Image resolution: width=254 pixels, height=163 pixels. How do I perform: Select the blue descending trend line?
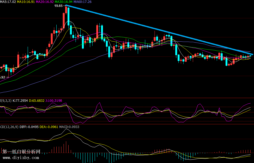[160, 30]
